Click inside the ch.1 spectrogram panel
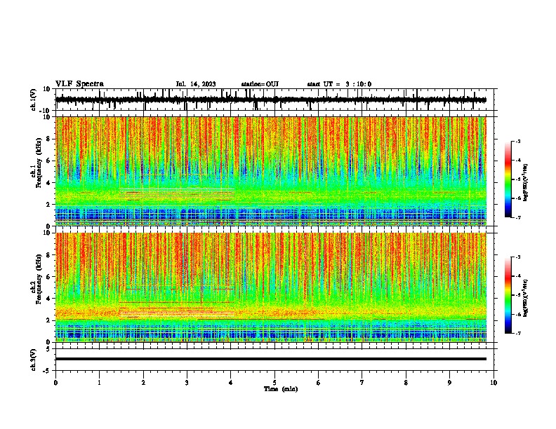The height and width of the screenshot is (429, 556). point(270,171)
